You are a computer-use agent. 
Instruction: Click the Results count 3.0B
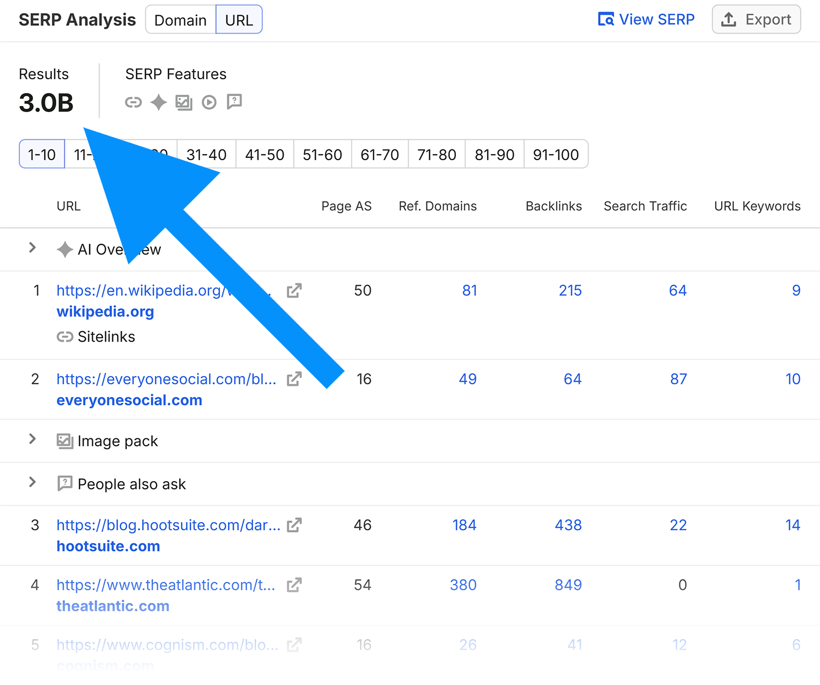46,103
